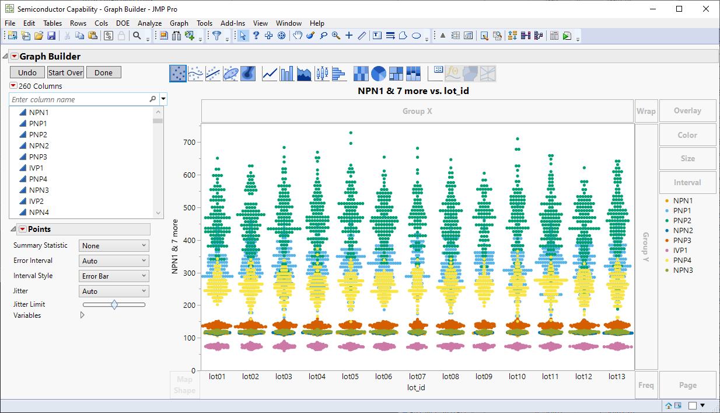Choose the Pie chart element icon
720x413 pixels.
click(379, 74)
